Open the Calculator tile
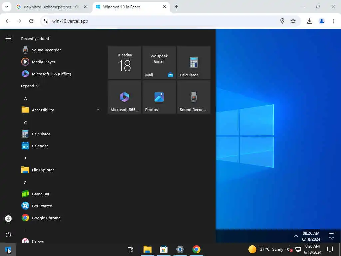 pyautogui.click(x=194, y=62)
